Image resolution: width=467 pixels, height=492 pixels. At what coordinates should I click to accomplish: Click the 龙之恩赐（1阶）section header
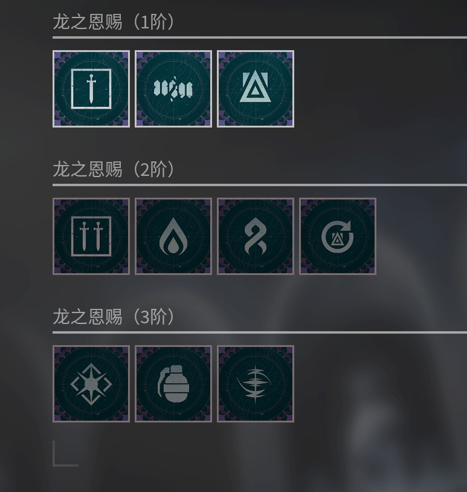coord(113,22)
